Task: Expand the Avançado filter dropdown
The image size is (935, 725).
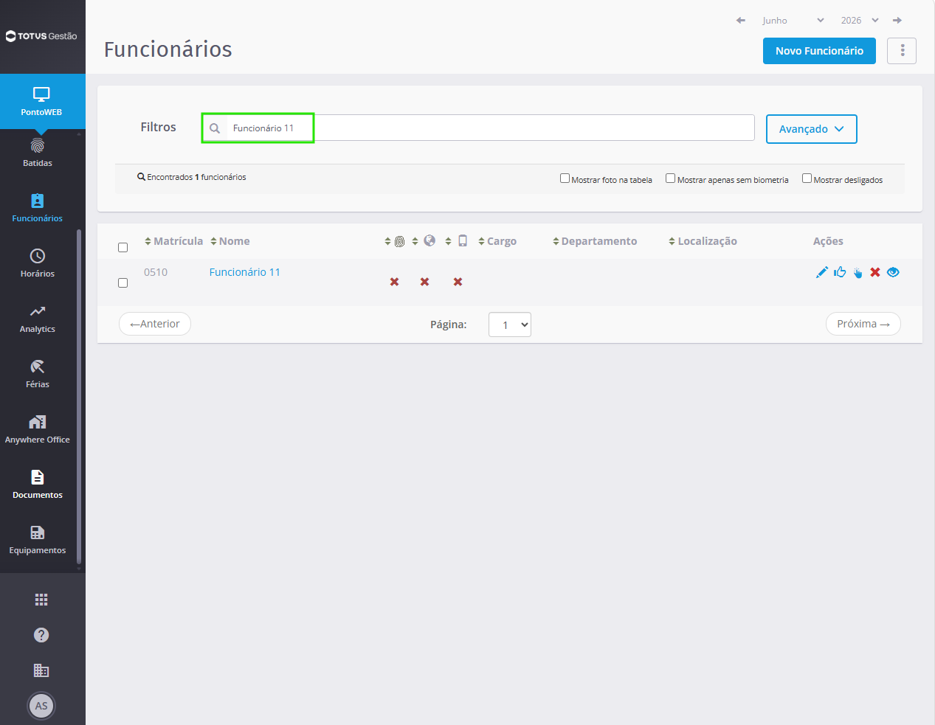Action: coord(811,129)
